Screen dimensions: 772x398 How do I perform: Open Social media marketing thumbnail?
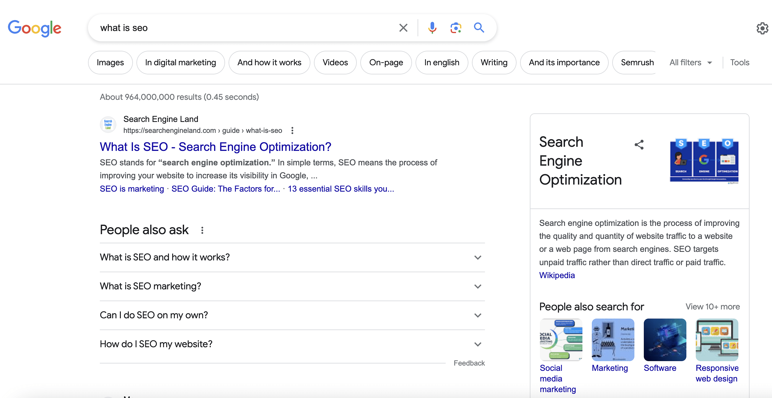click(561, 340)
